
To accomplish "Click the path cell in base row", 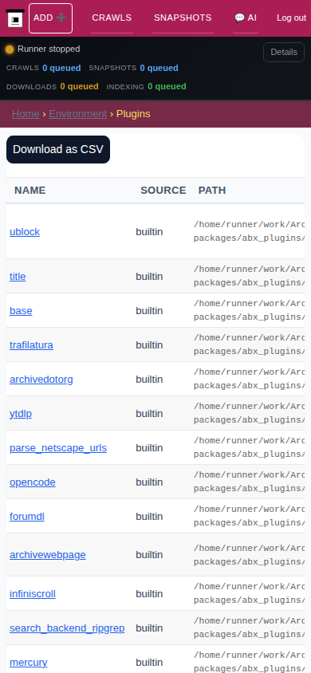I will 250,310.
